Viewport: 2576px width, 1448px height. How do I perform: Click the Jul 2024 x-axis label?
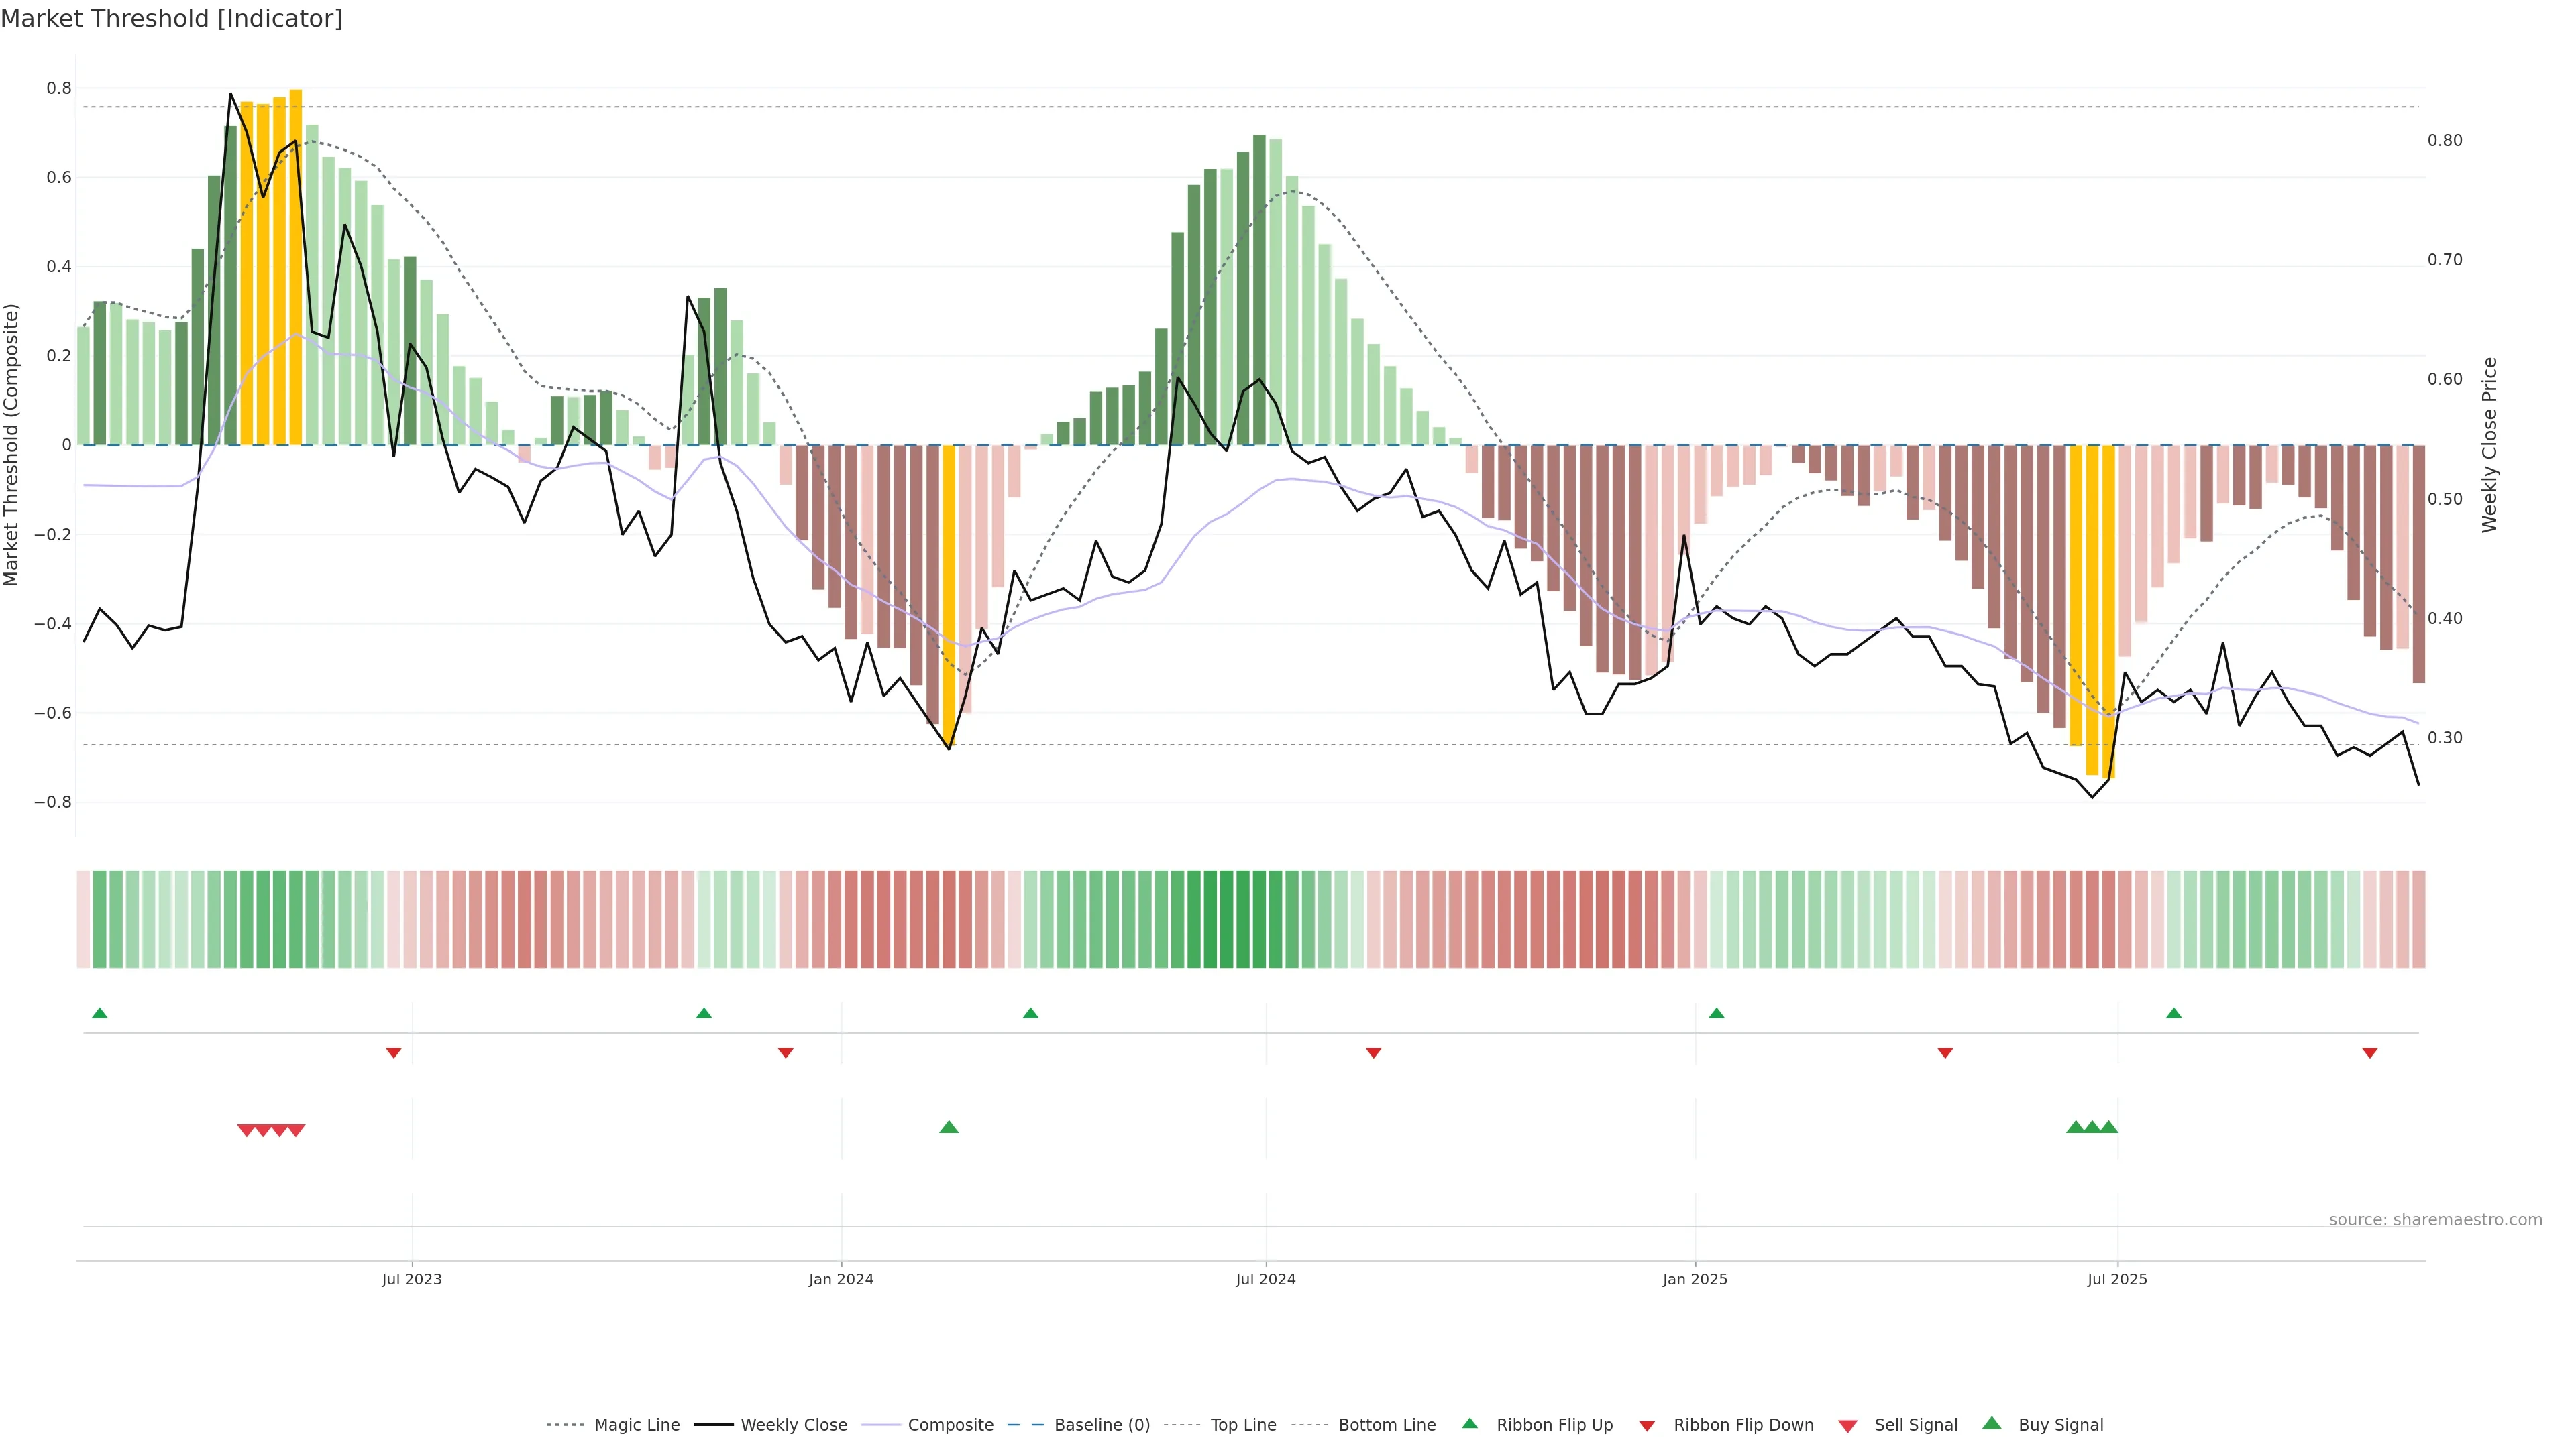point(1265,1279)
